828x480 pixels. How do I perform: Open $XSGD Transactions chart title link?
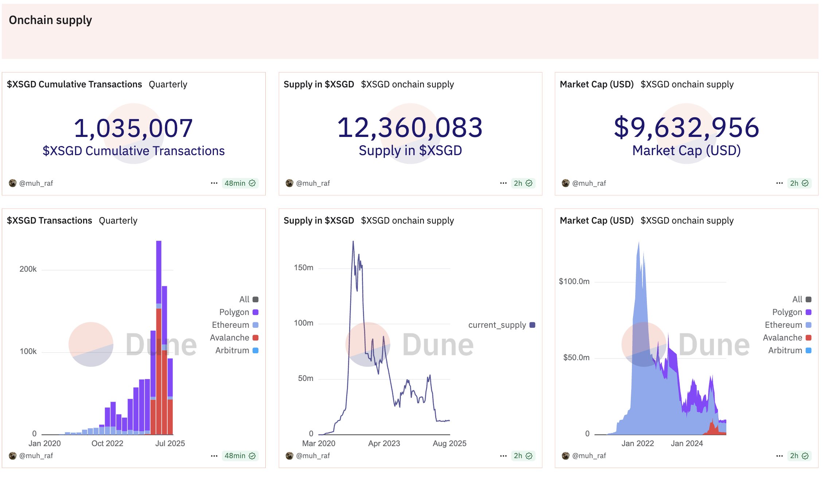pyautogui.click(x=50, y=221)
